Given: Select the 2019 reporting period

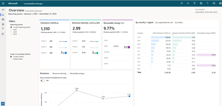Looking at the screenshot, I should 11,32.
